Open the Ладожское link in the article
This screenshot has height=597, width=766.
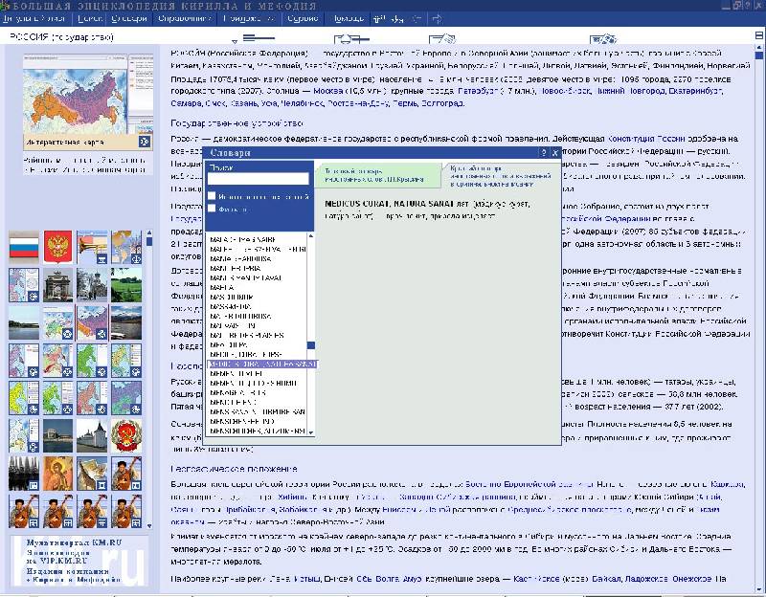point(646,579)
